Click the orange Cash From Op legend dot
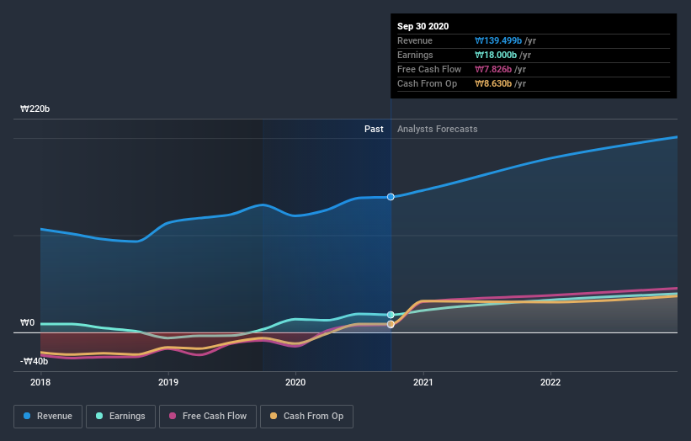This screenshot has height=441, width=691. pyautogui.click(x=274, y=416)
